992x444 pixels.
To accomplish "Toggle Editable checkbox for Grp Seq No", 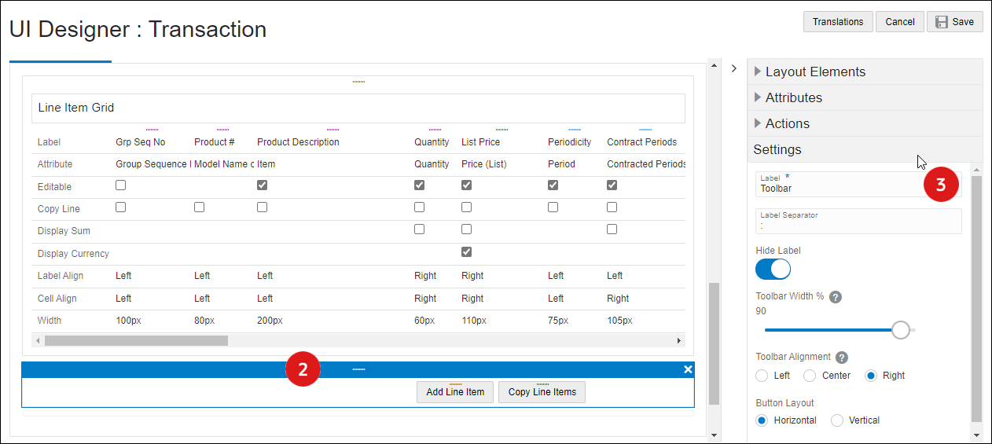I will tap(121, 185).
